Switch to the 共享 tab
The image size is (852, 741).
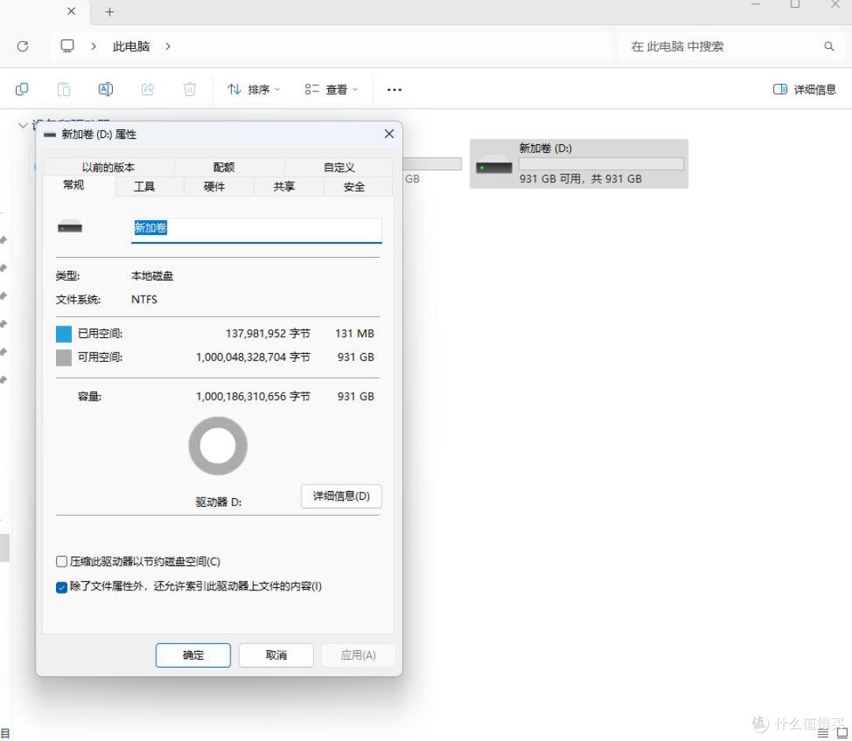click(284, 187)
